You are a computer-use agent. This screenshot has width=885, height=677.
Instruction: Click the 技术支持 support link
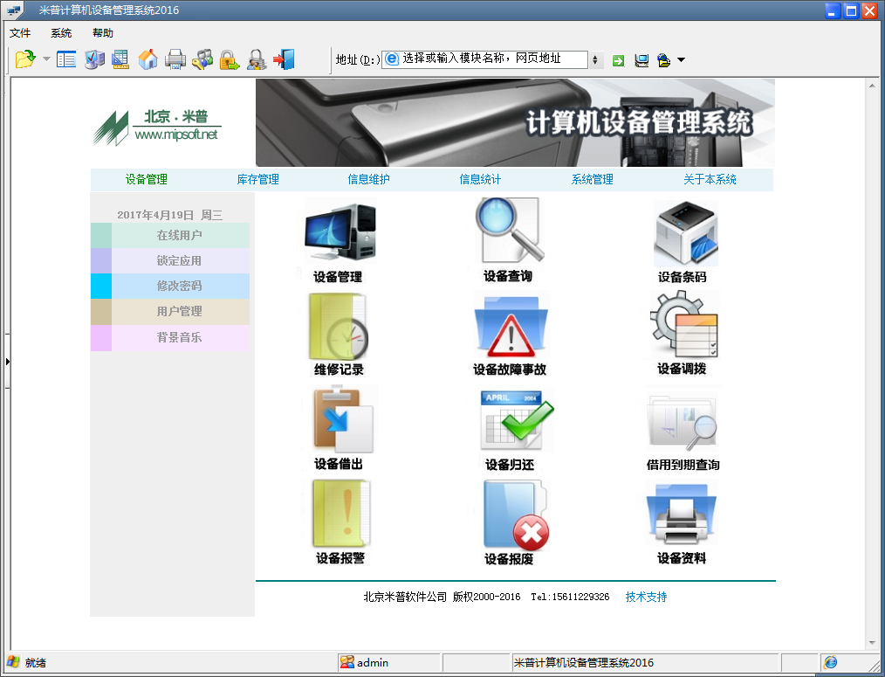[x=646, y=597]
